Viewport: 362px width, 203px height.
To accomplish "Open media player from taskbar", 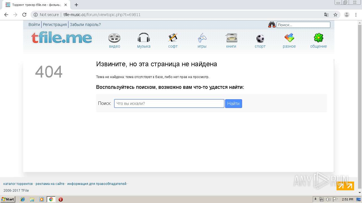I will point(42,199).
